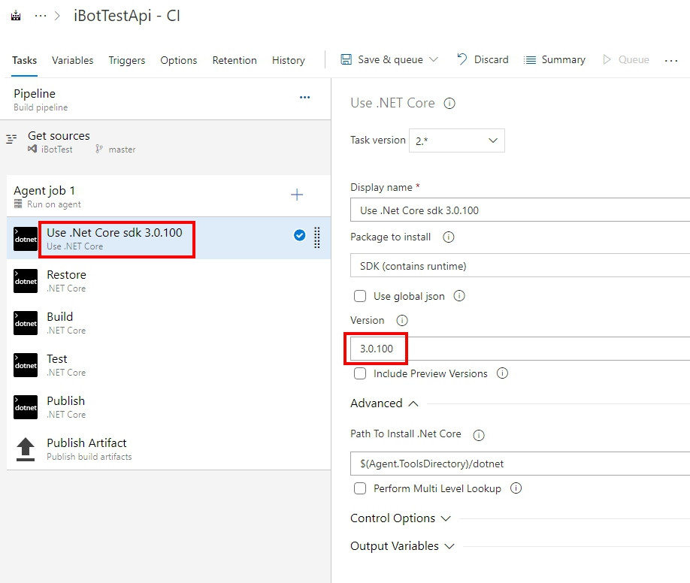Enable Use global json checkbox
The width and height of the screenshot is (690, 583).
[x=360, y=296]
